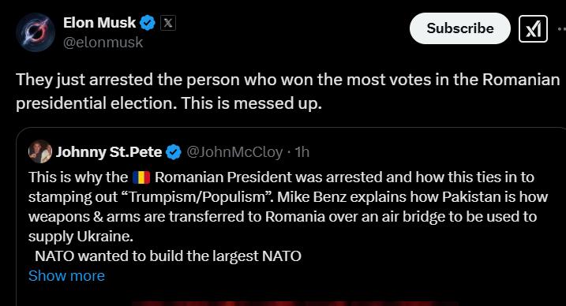Click the X affiliation badge
Viewport: 566px width, 306px height.
click(x=168, y=23)
